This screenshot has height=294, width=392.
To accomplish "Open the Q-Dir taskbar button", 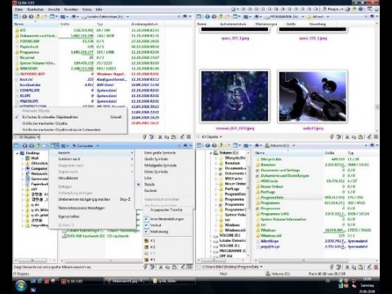I will pos(82,281).
